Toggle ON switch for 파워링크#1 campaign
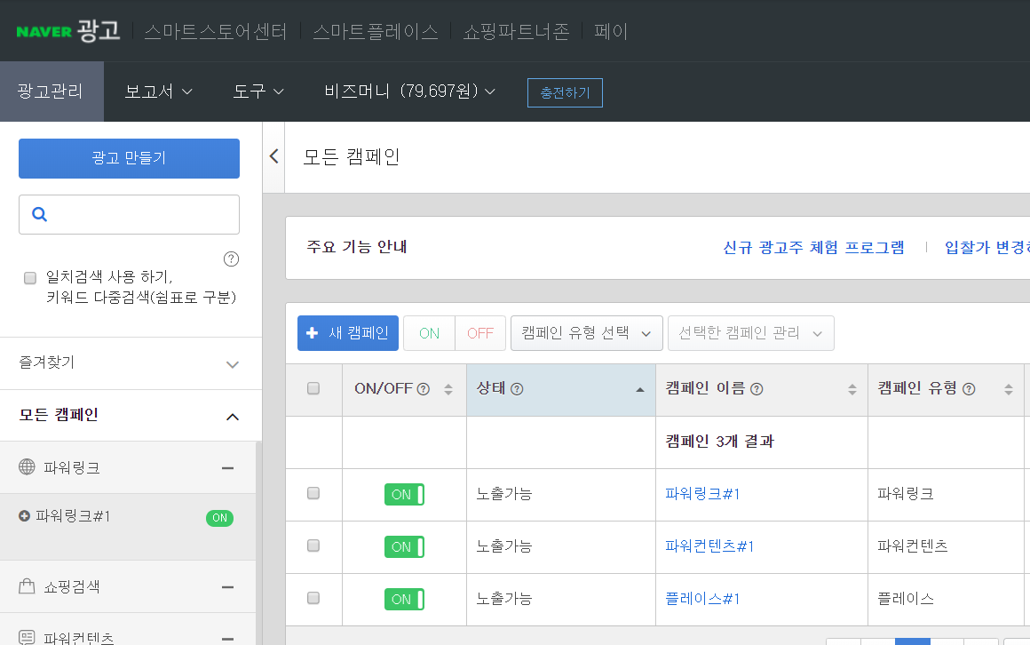1030x645 pixels. 404,495
